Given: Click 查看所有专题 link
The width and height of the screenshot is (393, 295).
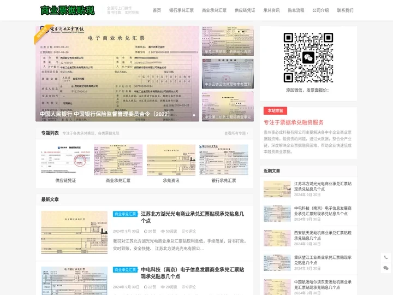Looking at the screenshot, I should click(236, 133).
